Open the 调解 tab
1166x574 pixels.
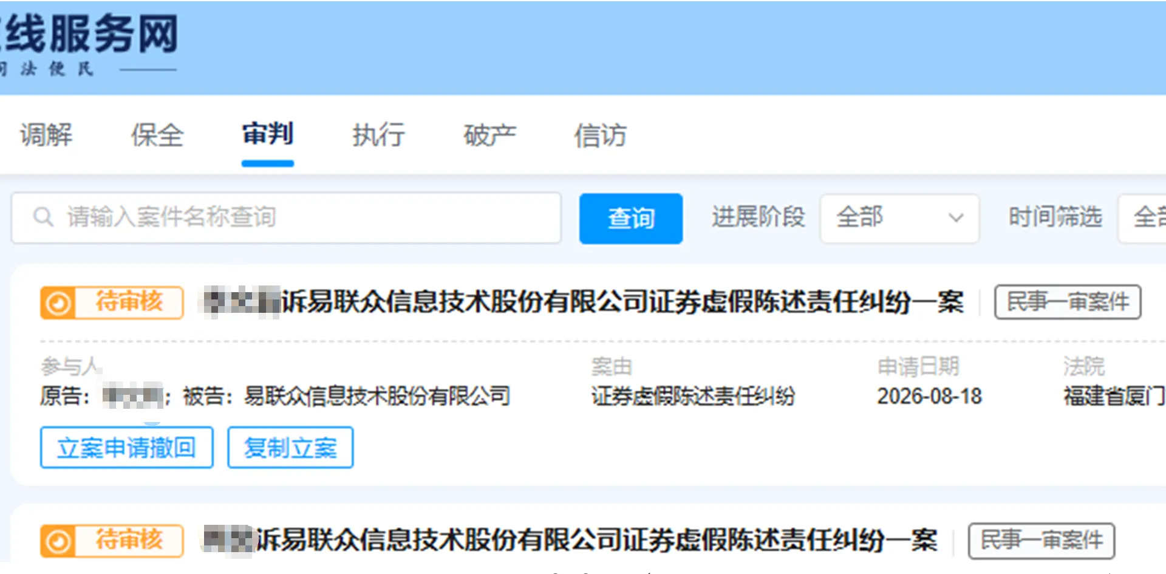point(46,135)
